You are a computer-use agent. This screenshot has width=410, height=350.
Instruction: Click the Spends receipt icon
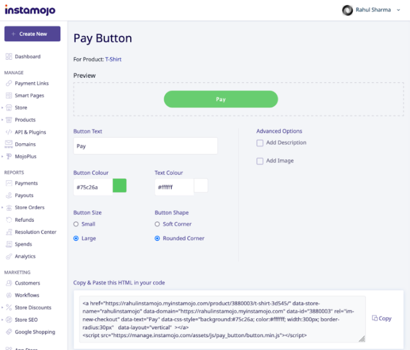coord(9,244)
